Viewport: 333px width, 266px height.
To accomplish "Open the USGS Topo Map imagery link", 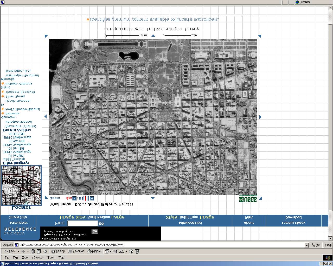I will pyautogui.click(x=14, y=159).
